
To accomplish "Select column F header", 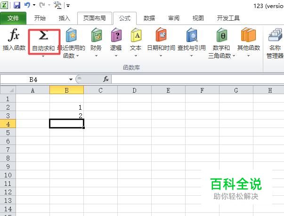I will click(202, 90).
